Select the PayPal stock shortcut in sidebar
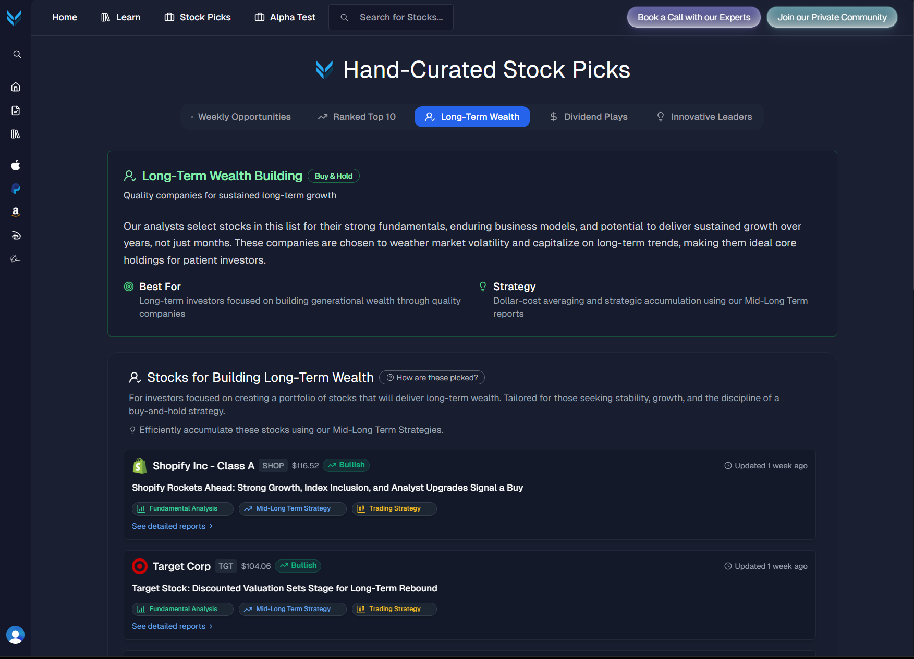 click(15, 189)
